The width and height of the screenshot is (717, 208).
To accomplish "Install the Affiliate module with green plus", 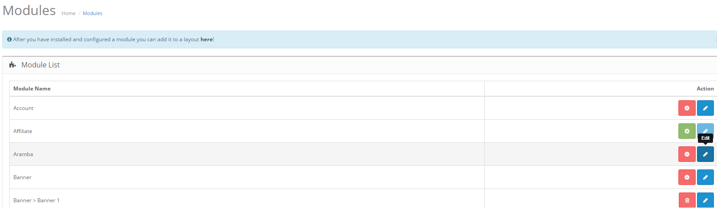I will [x=687, y=131].
